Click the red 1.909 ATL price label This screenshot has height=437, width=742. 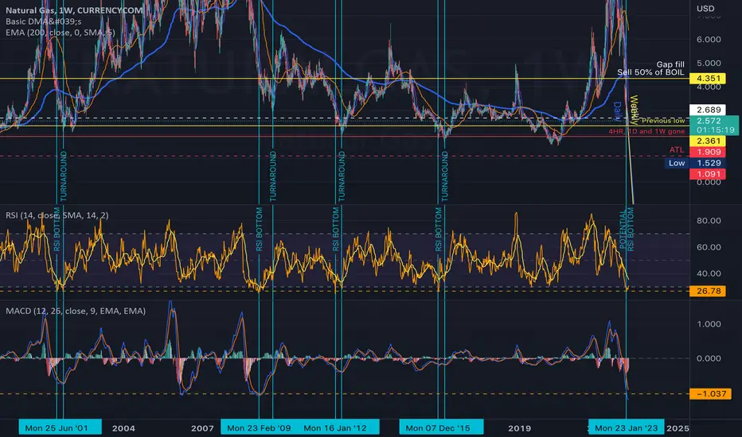(709, 152)
